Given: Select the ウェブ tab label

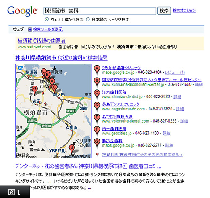Looking at the screenshot, I should tap(18, 29).
